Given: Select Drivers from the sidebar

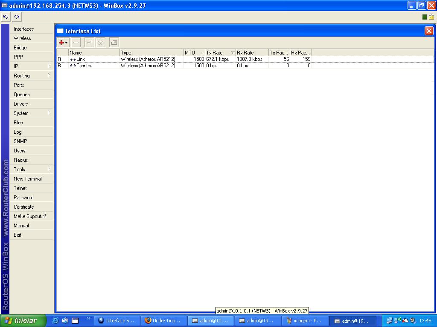Looking at the screenshot, I should click(32, 104).
